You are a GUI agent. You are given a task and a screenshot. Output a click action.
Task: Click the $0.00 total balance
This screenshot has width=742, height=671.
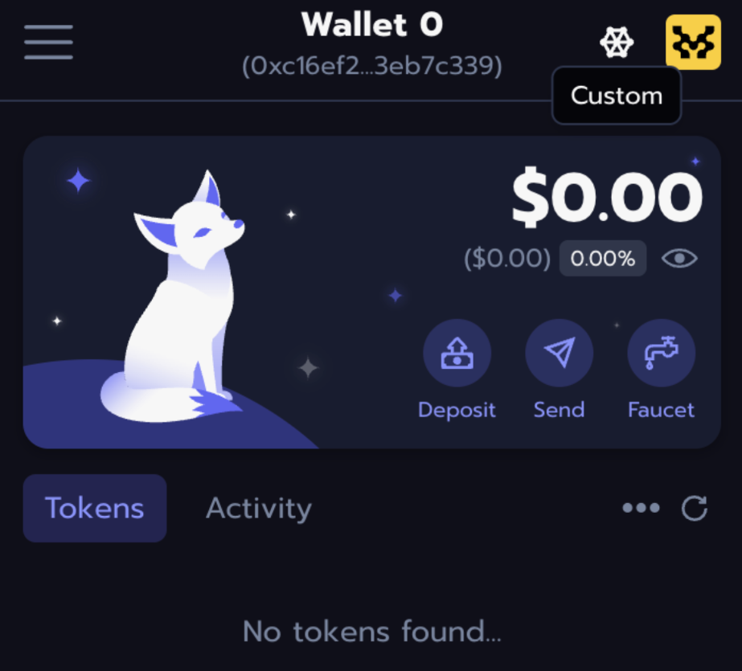coord(607,197)
